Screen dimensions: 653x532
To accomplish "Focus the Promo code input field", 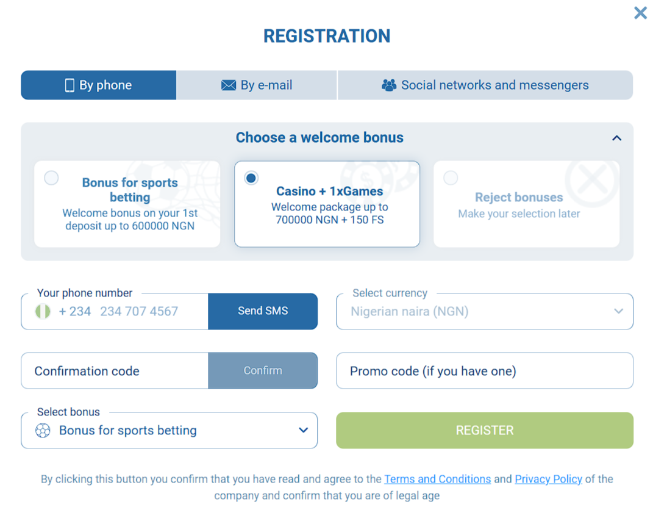I will [485, 371].
